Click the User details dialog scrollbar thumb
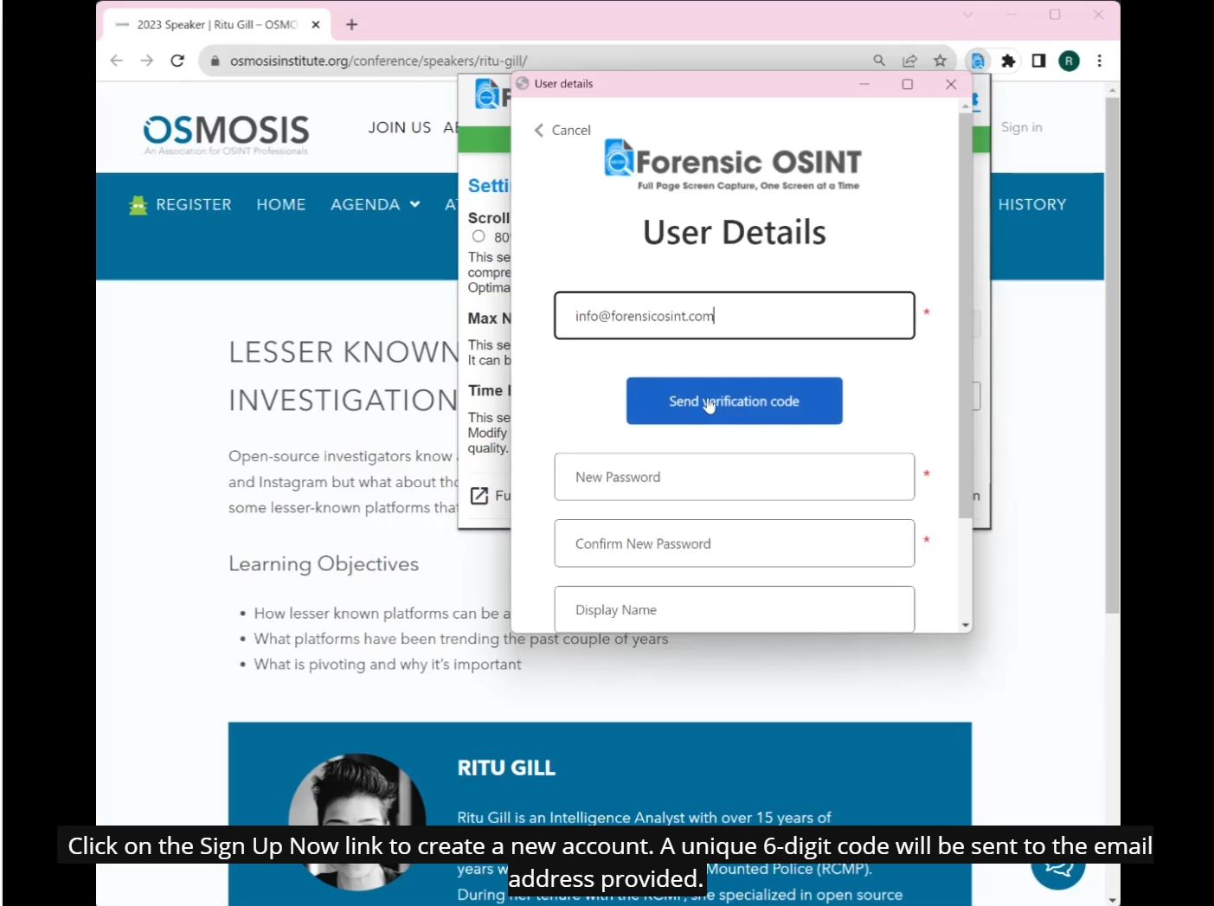 966,316
